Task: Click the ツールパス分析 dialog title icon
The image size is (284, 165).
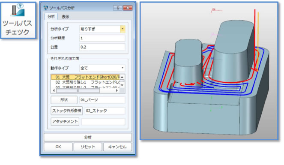Action: click(46, 8)
